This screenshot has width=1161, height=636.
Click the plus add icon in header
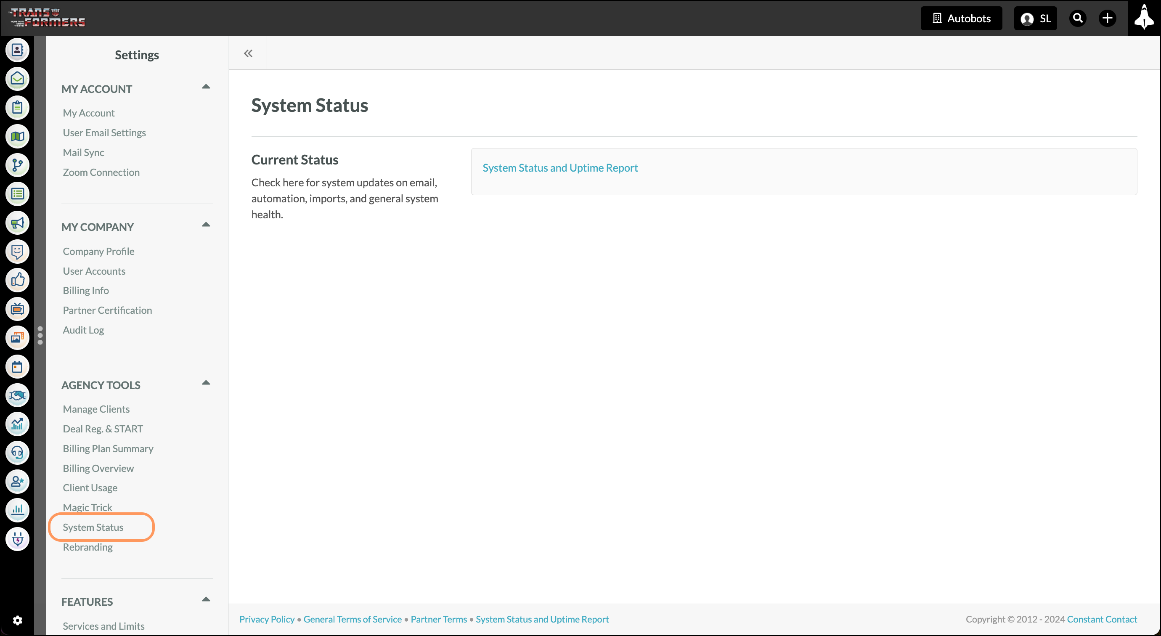[1107, 19]
